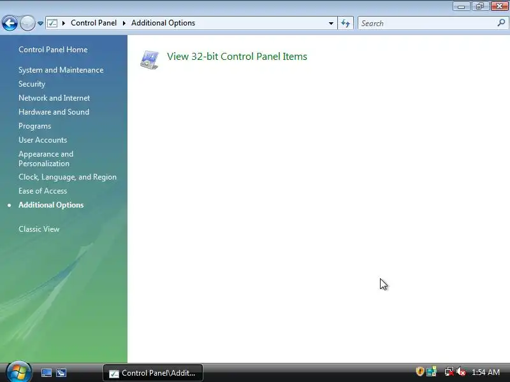Focus the Search input field

[427, 24]
